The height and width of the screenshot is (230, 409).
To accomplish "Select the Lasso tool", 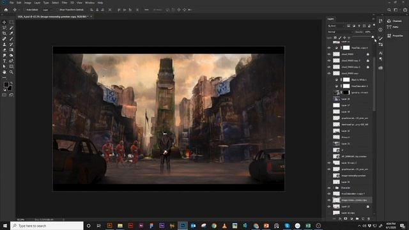I will tap(4, 28).
